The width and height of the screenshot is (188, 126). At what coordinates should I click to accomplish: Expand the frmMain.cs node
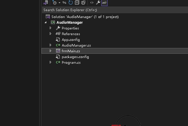tap(51, 51)
